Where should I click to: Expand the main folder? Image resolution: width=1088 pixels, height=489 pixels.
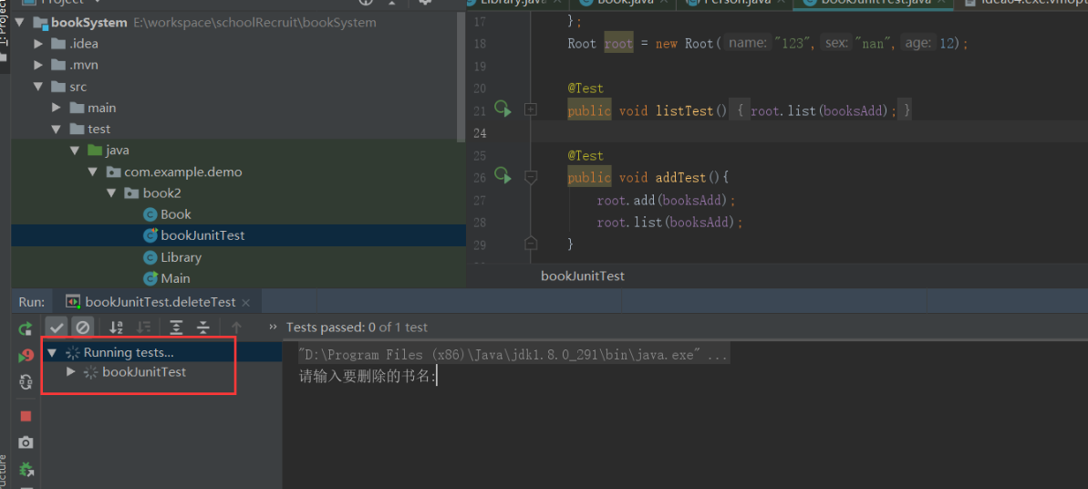(x=57, y=109)
